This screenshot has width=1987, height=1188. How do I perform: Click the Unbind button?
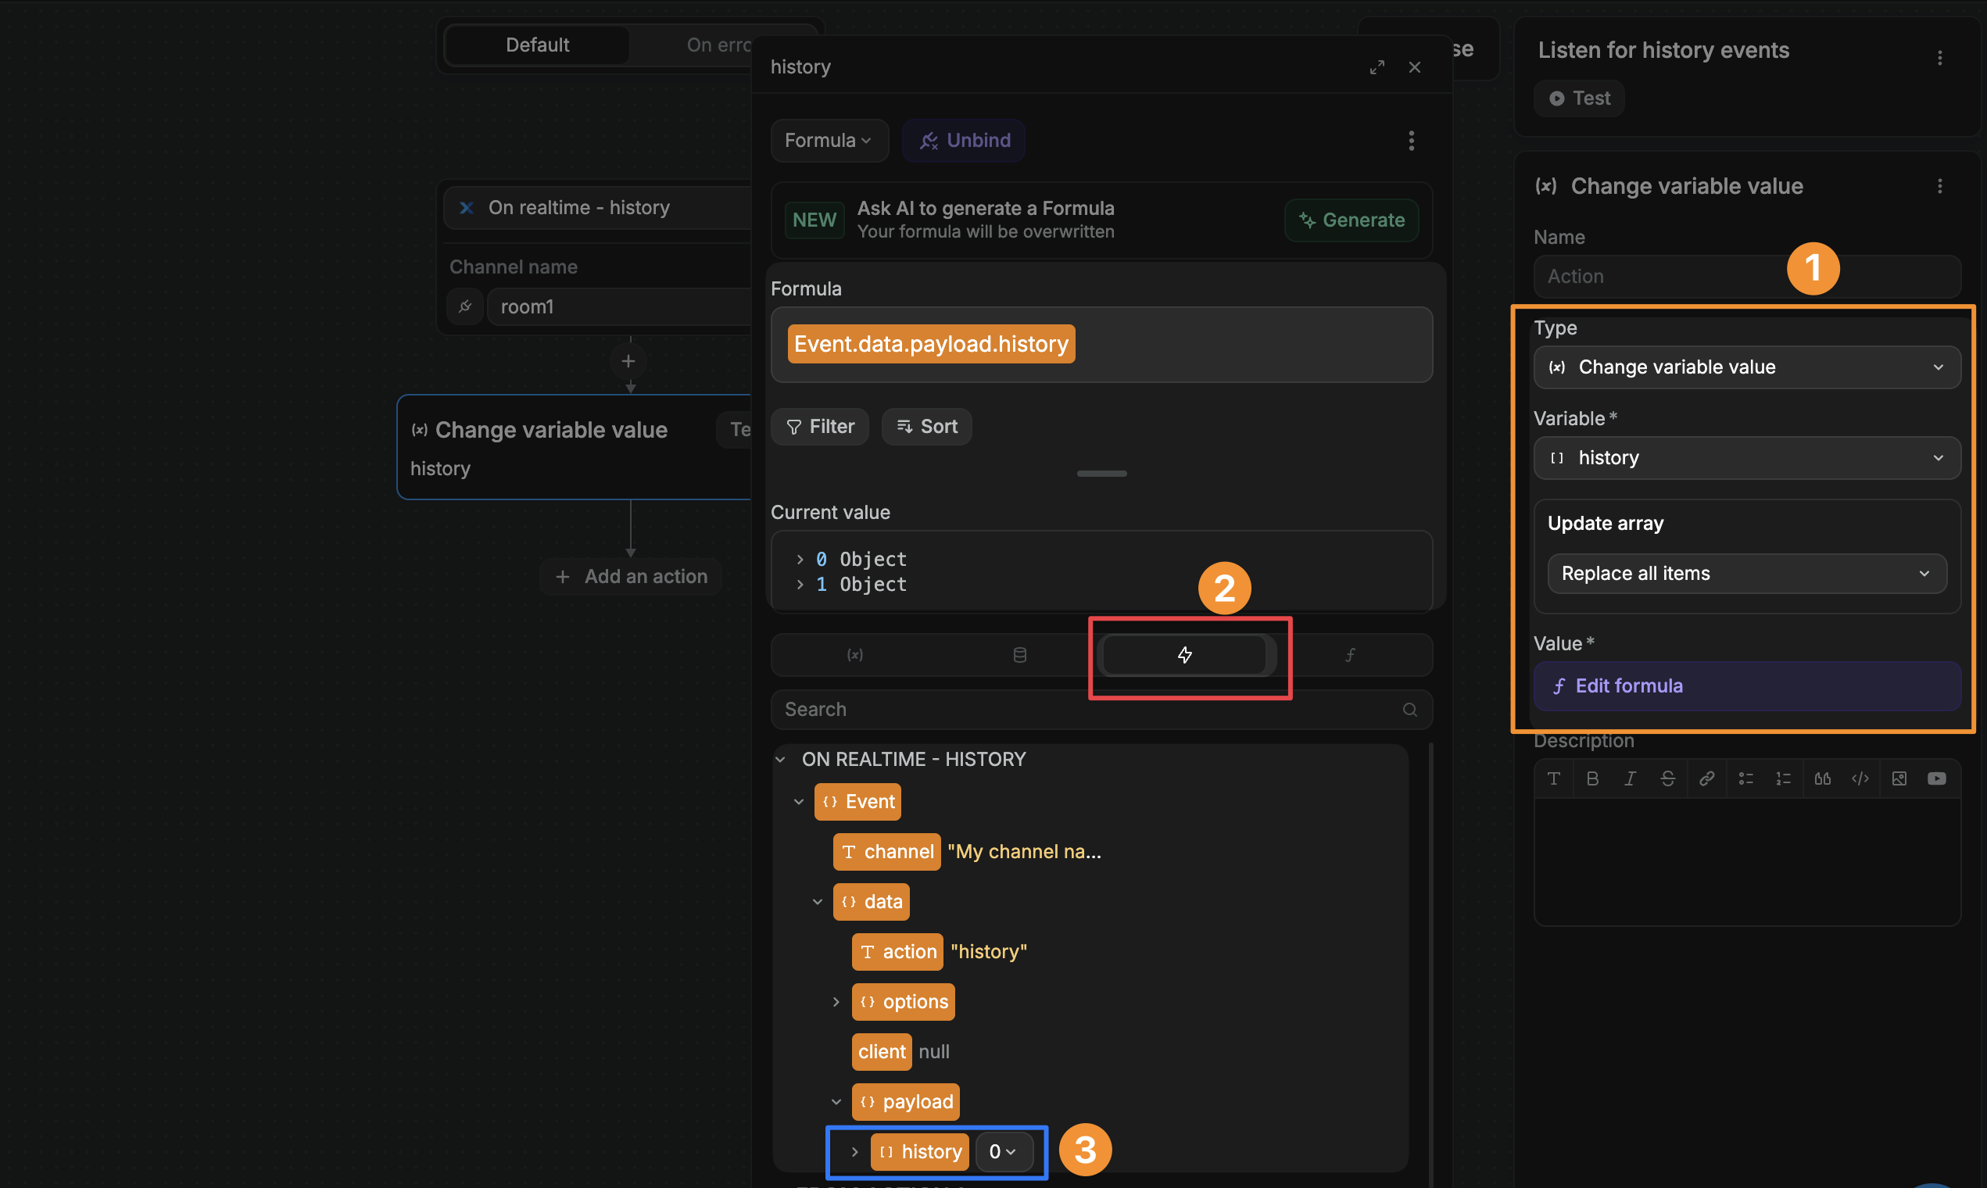coord(963,141)
